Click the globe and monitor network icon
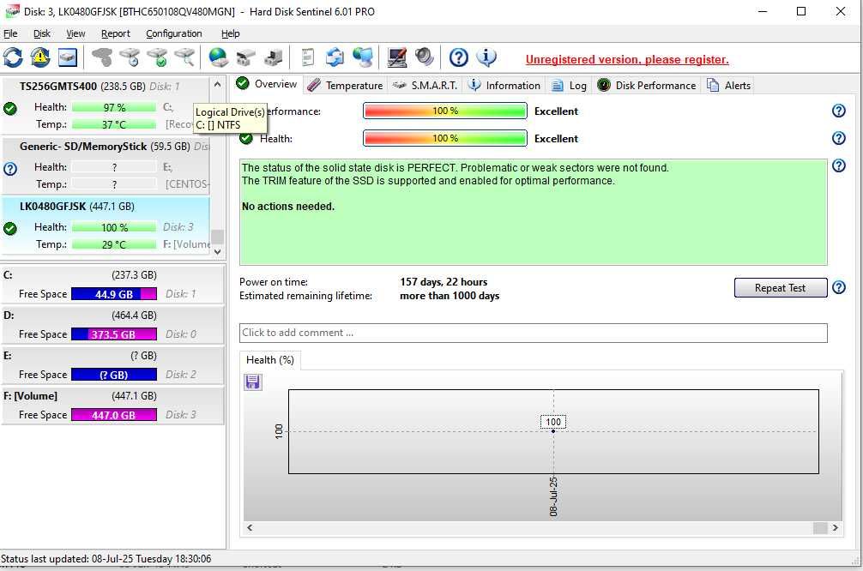863x571 pixels. click(x=363, y=57)
